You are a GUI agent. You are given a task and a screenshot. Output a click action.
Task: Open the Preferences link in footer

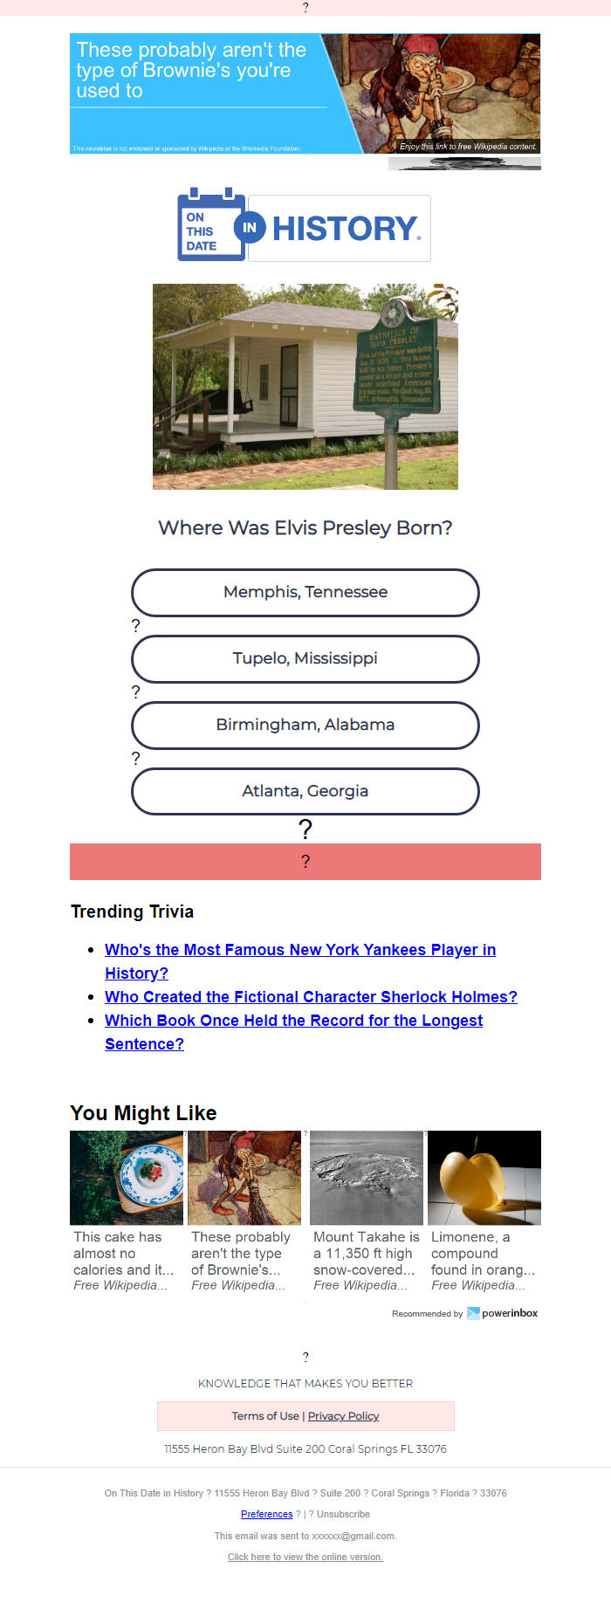pos(266,1514)
